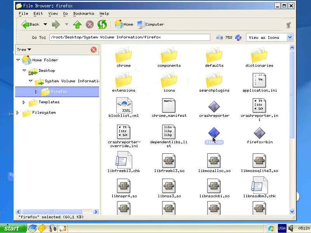The width and height of the screenshot is (311, 233).
Task: Select the crashreporter executable icon
Action: tap(214, 106)
